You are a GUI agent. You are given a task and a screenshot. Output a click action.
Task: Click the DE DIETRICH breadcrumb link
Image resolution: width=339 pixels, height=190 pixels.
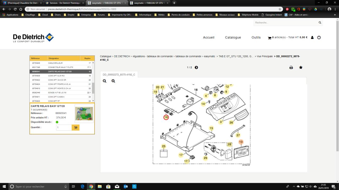pyautogui.click(x=122, y=56)
